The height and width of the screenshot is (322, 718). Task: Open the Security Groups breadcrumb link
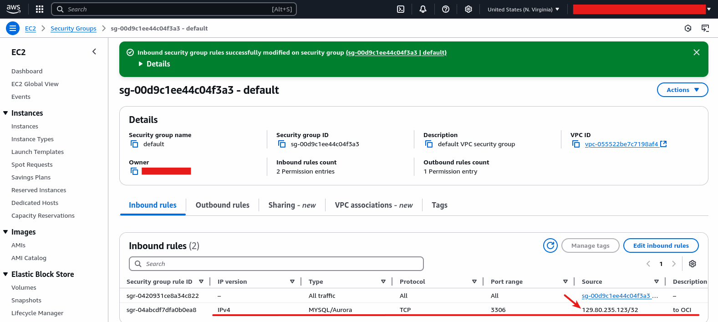pyautogui.click(x=73, y=28)
